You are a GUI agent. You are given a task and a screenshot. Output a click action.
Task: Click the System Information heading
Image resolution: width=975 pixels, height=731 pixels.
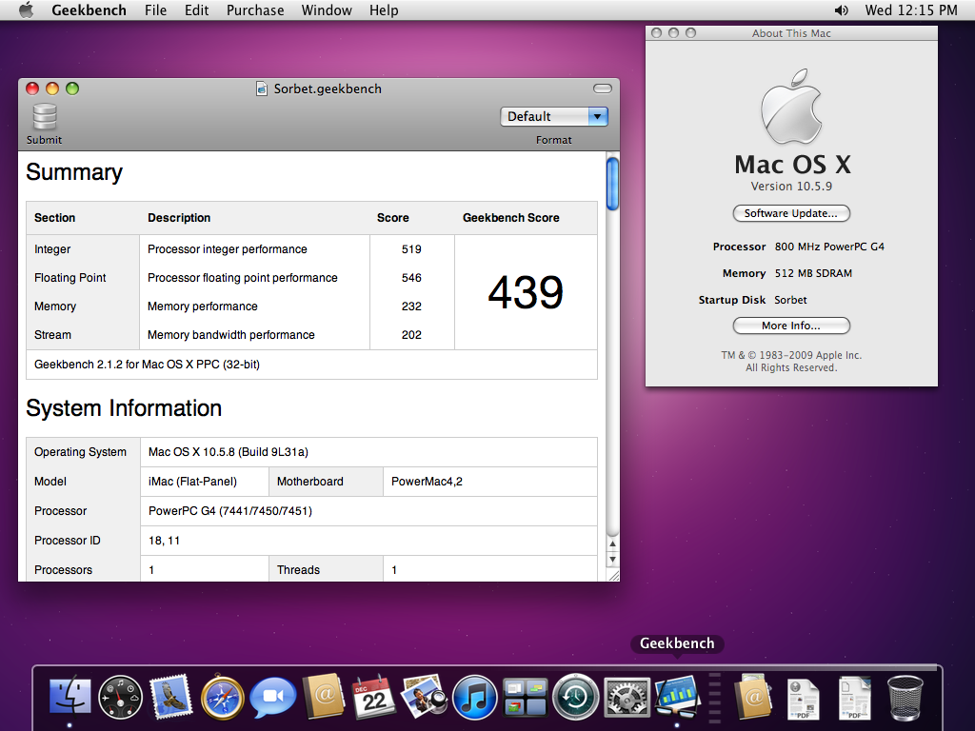pyautogui.click(x=124, y=408)
